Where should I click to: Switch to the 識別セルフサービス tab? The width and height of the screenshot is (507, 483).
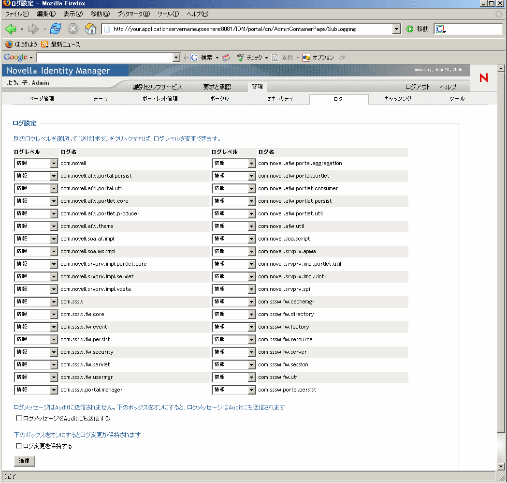(158, 87)
